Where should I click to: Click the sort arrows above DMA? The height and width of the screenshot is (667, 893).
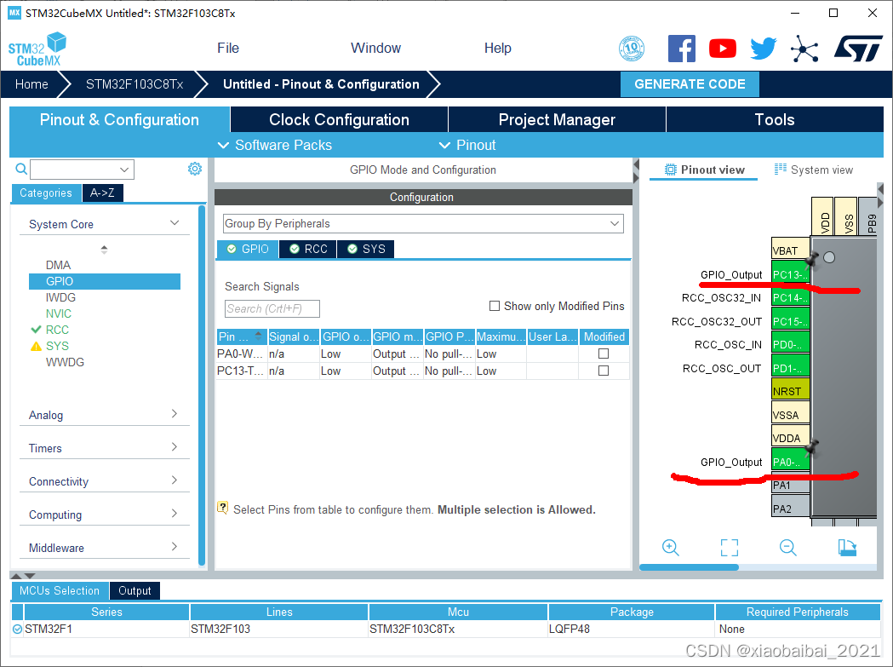[x=104, y=249]
